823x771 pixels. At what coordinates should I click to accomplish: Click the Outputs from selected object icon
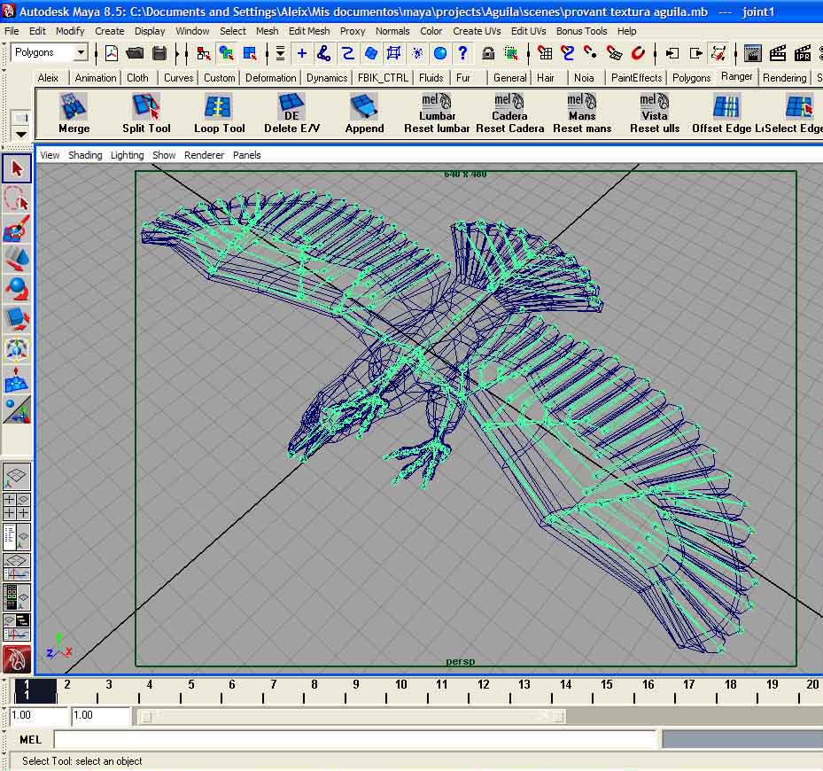coord(695,53)
